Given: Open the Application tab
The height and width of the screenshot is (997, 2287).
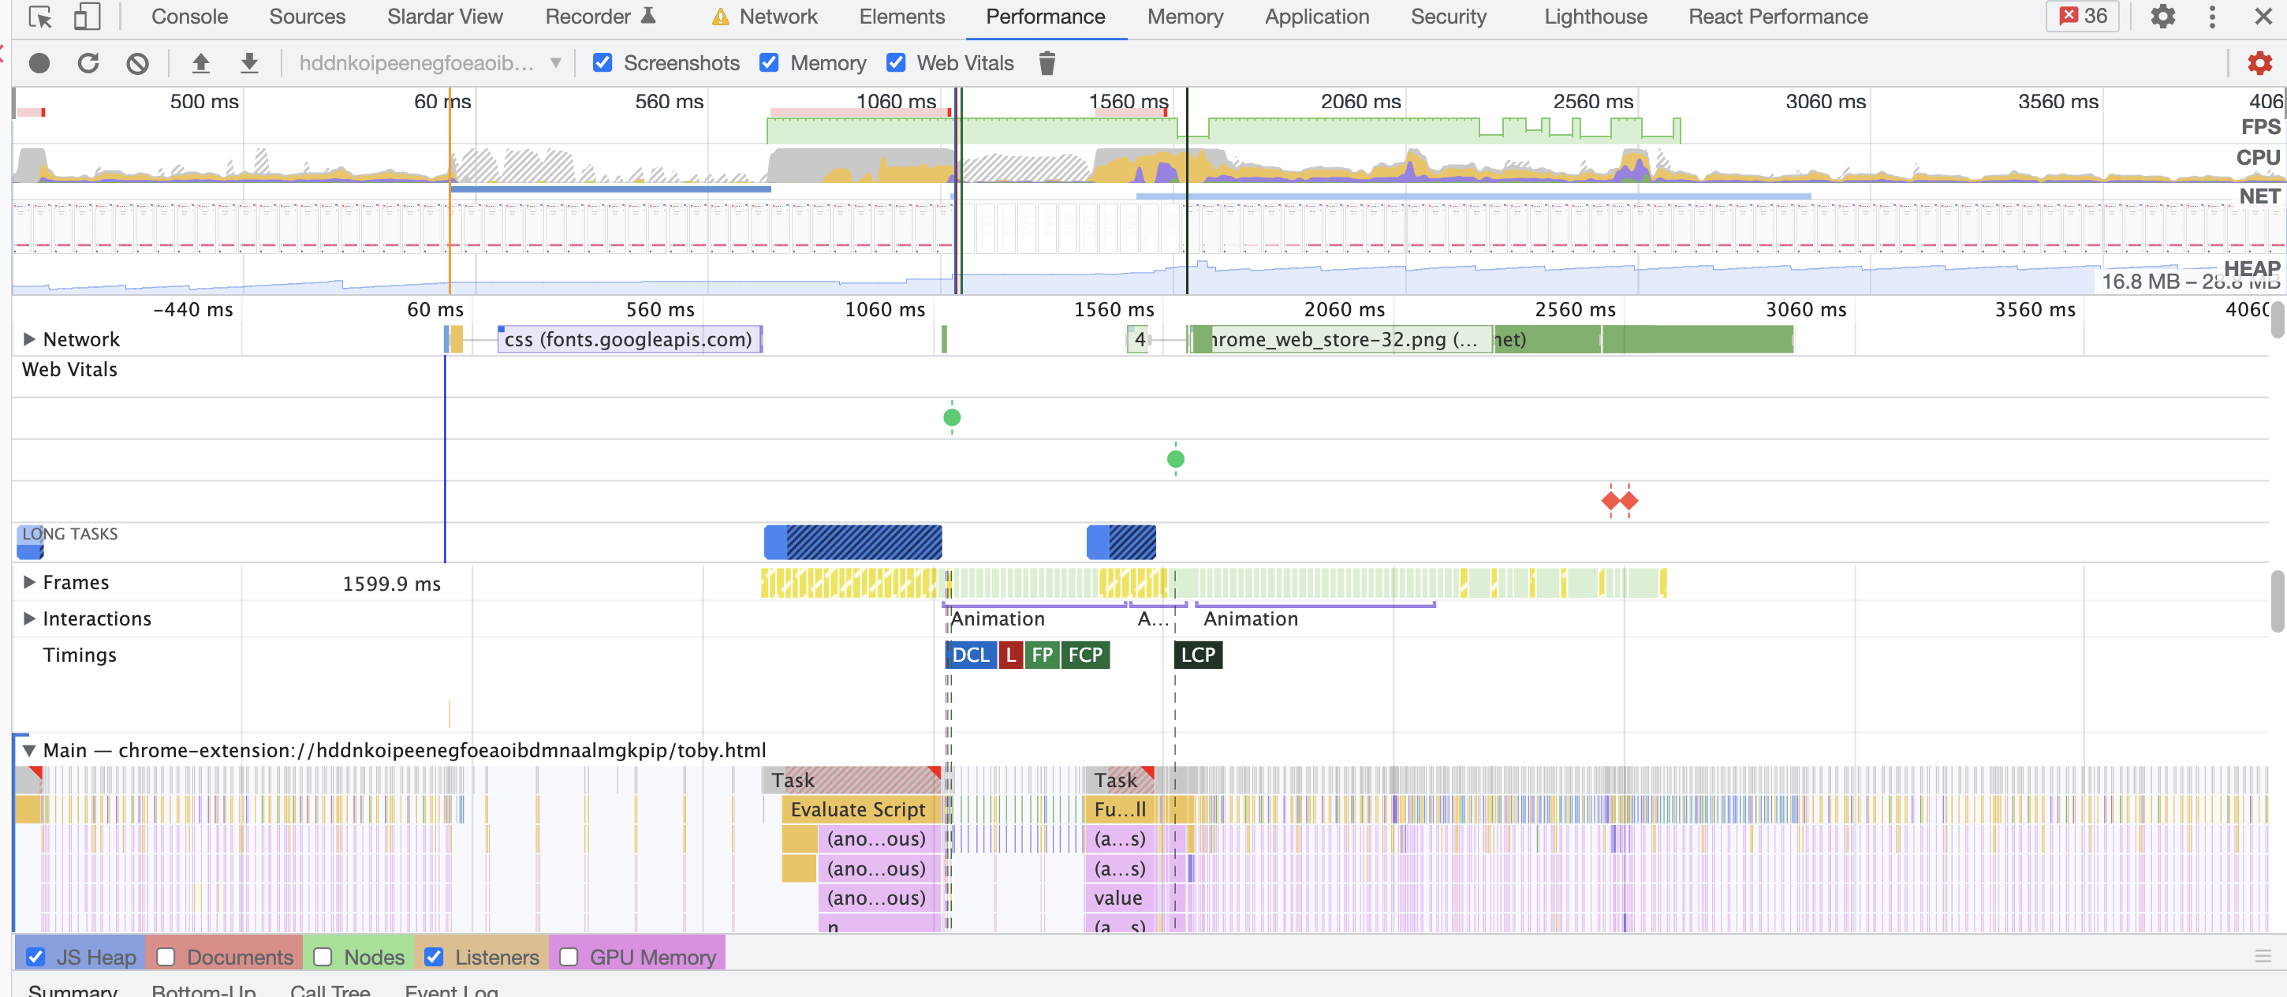Looking at the screenshot, I should tap(1317, 17).
